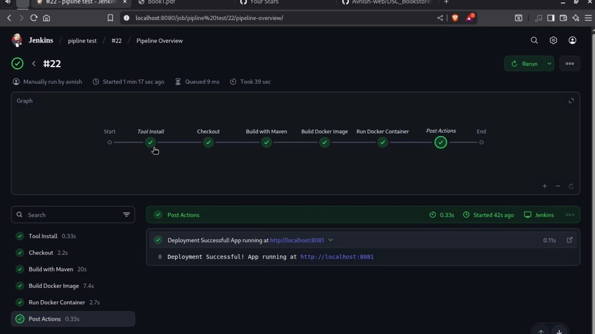Go to the Pipeline Overview breadcrumb
This screenshot has height=334, width=595.
click(159, 41)
